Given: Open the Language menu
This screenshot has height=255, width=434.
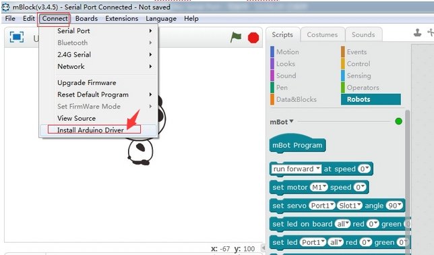Looking at the screenshot, I should pyautogui.click(x=161, y=19).
